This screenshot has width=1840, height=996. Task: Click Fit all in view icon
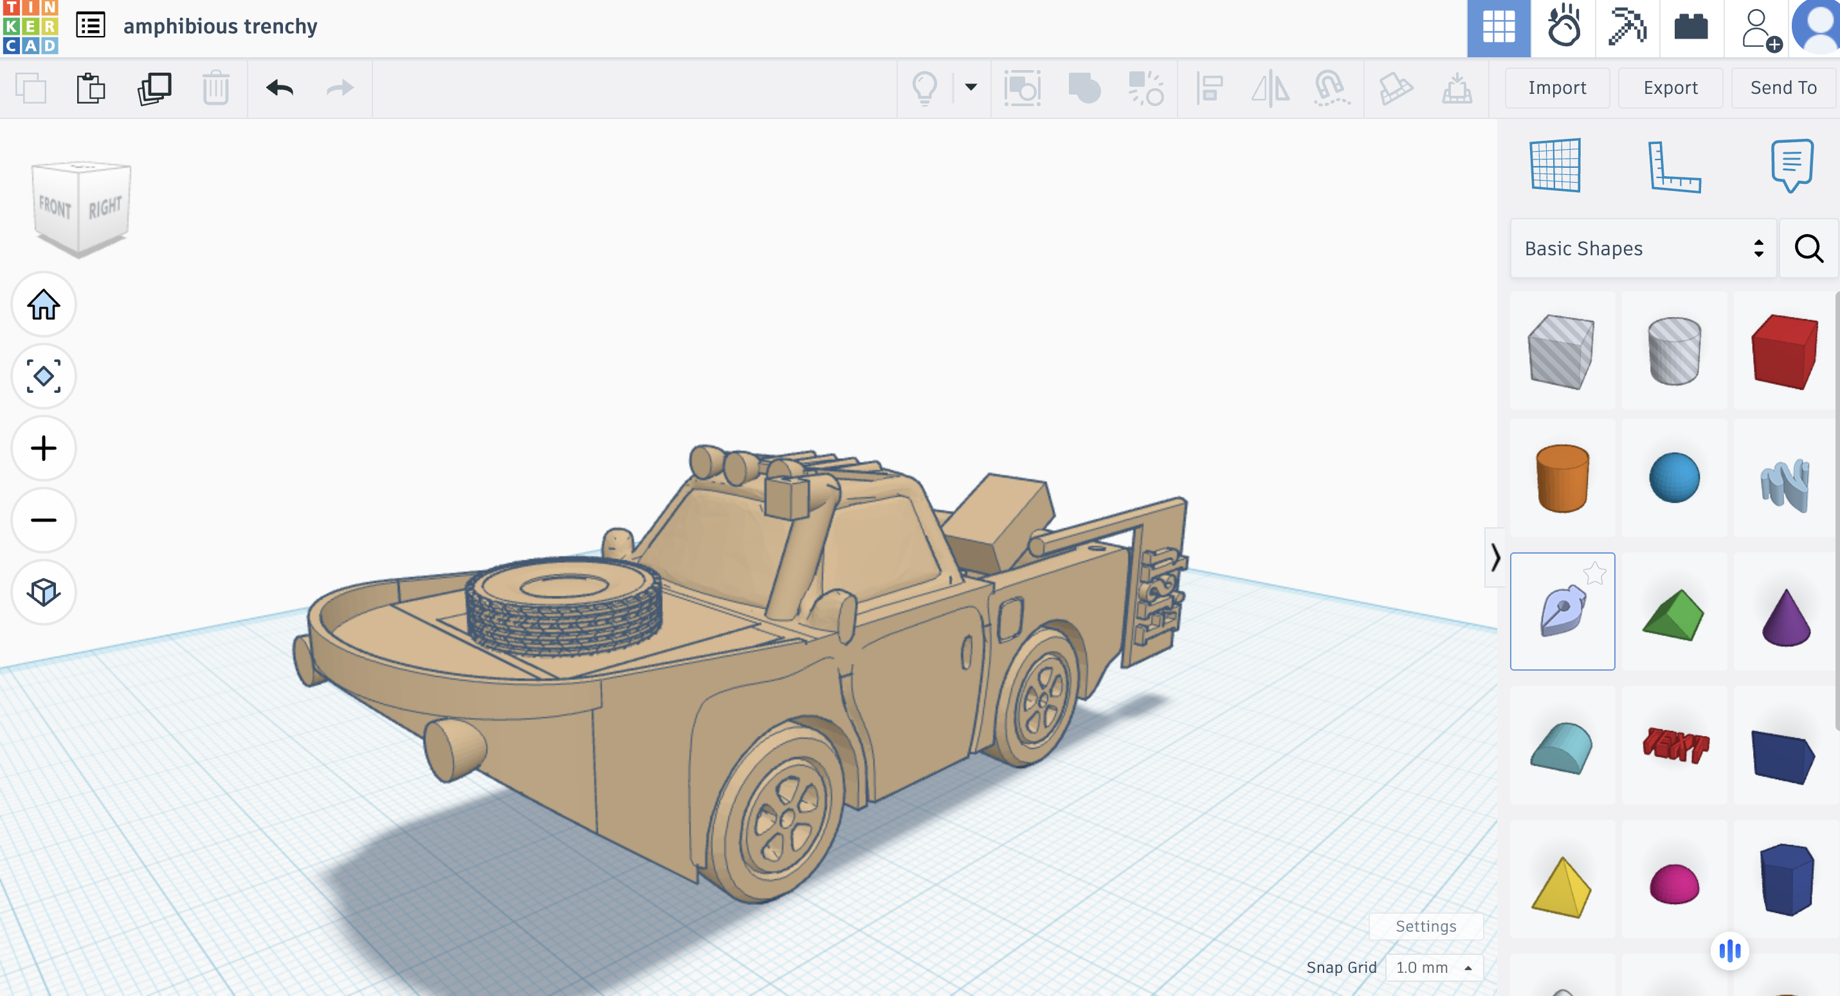click(44, 376)
